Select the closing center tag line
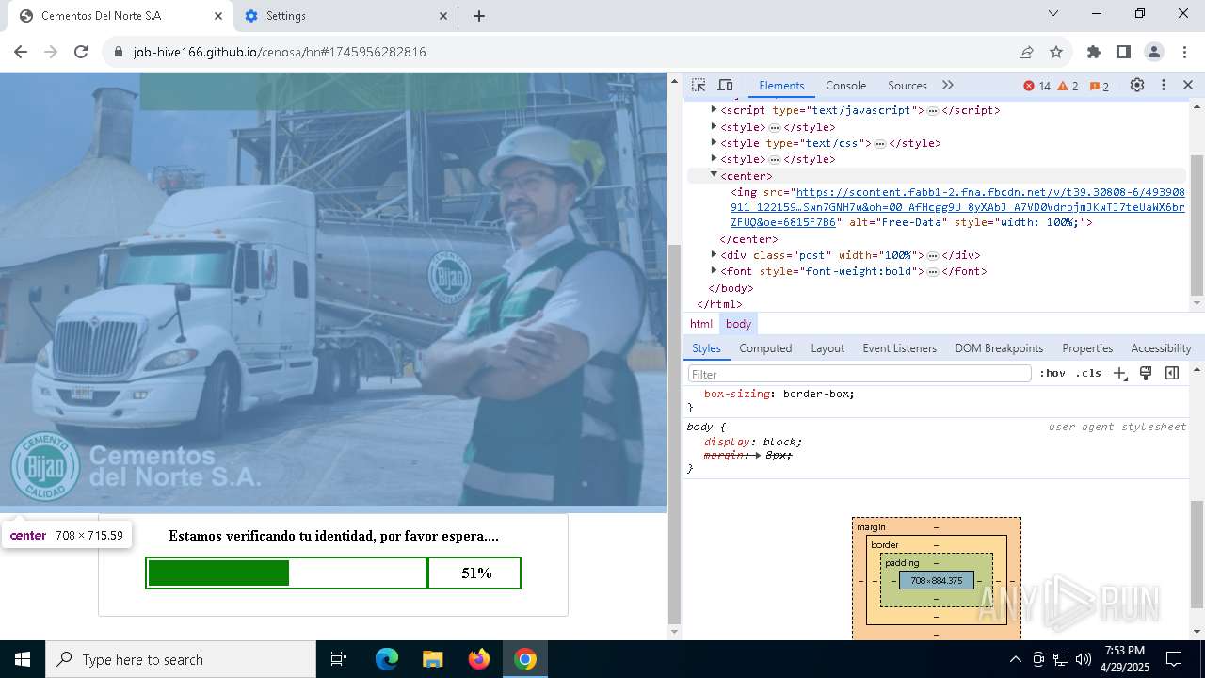 [x=748, y=239]
